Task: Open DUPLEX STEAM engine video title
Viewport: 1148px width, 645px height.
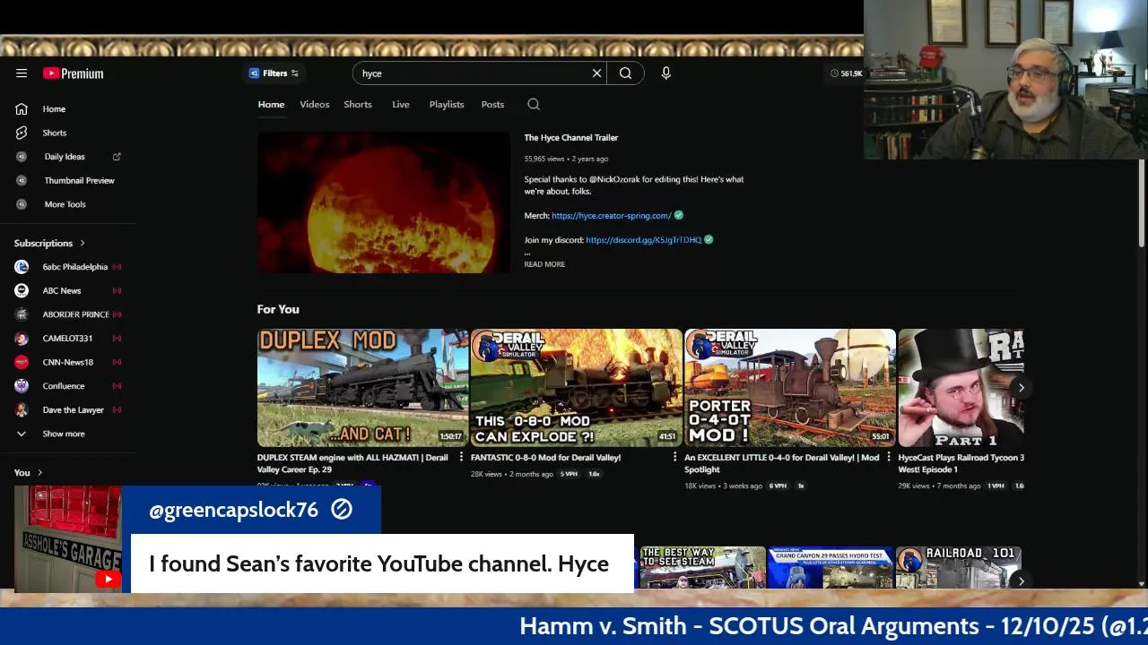Action: click(352, 463)
